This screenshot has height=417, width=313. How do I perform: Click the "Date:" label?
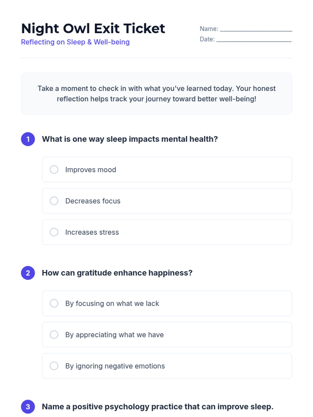pyautogui.click(x=207, y=39)
